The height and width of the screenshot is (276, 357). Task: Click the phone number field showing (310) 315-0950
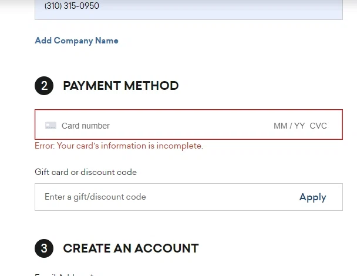[x=188, y=7]
